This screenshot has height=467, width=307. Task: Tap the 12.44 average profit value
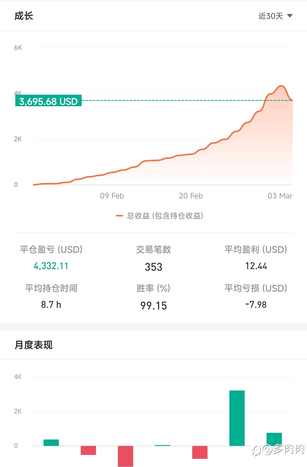point(256,266)
